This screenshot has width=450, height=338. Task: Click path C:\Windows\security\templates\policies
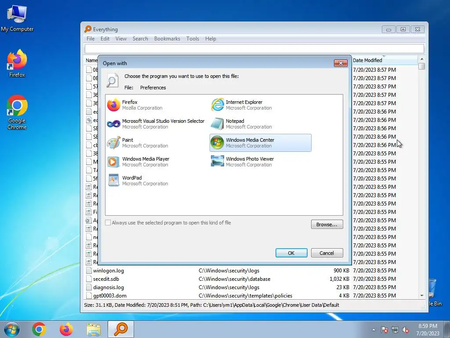(x=245, y=295)
